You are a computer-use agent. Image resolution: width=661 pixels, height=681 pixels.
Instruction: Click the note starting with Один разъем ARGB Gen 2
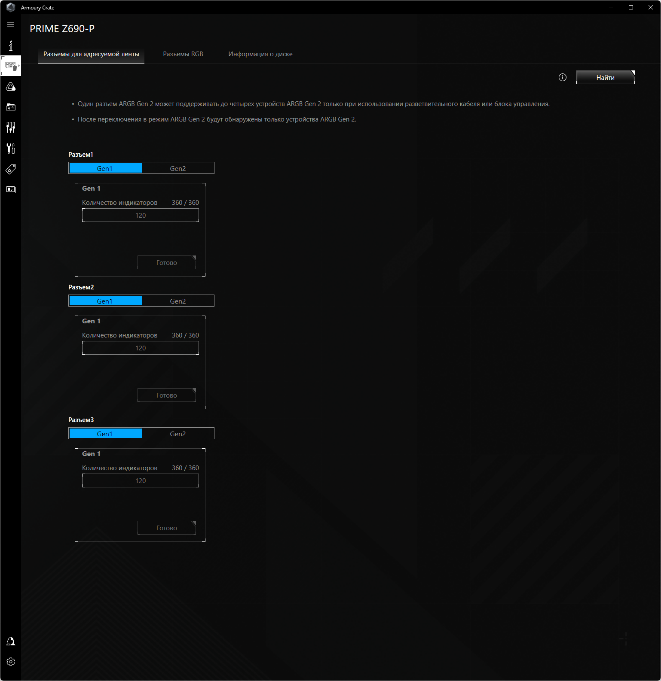(314, 104)
